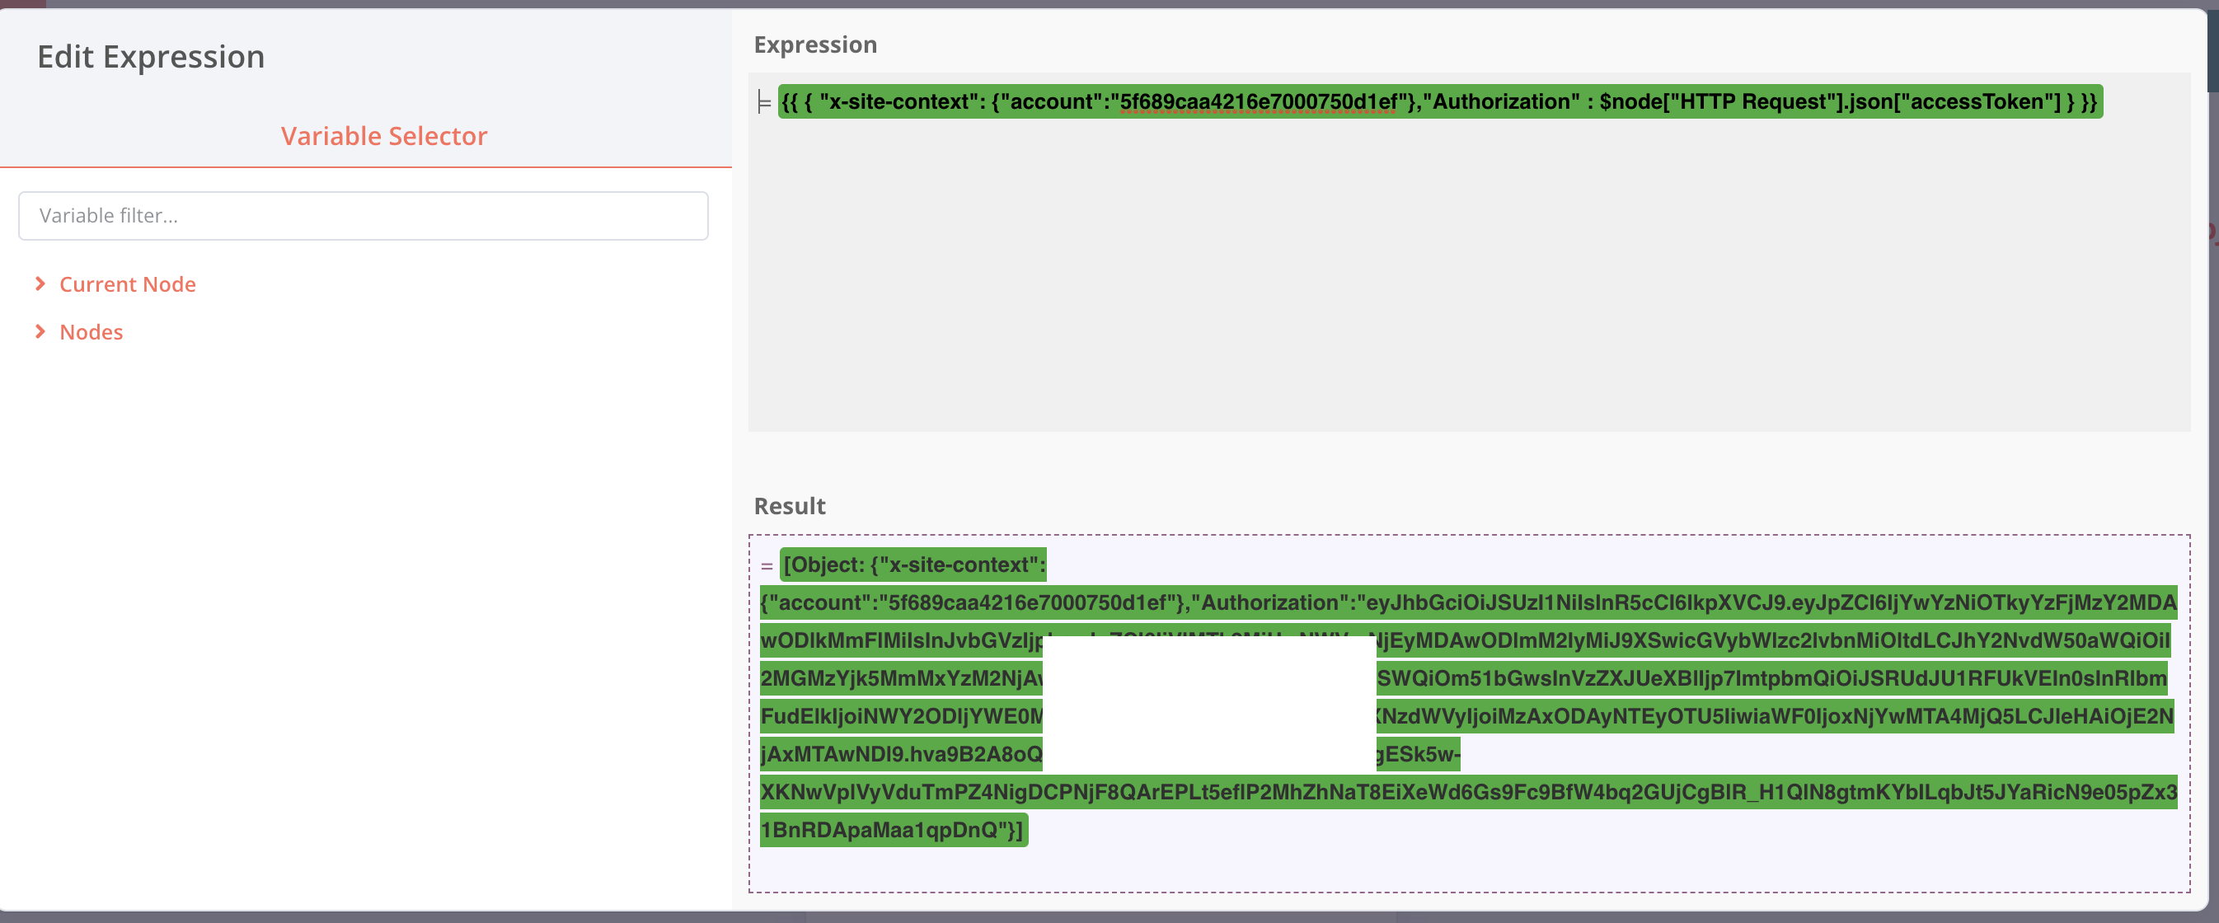Image resolution: width=2219 pixels, height=923 pixels.
Task: Open the Nodes variable group
Action: [x=91, y=332]
